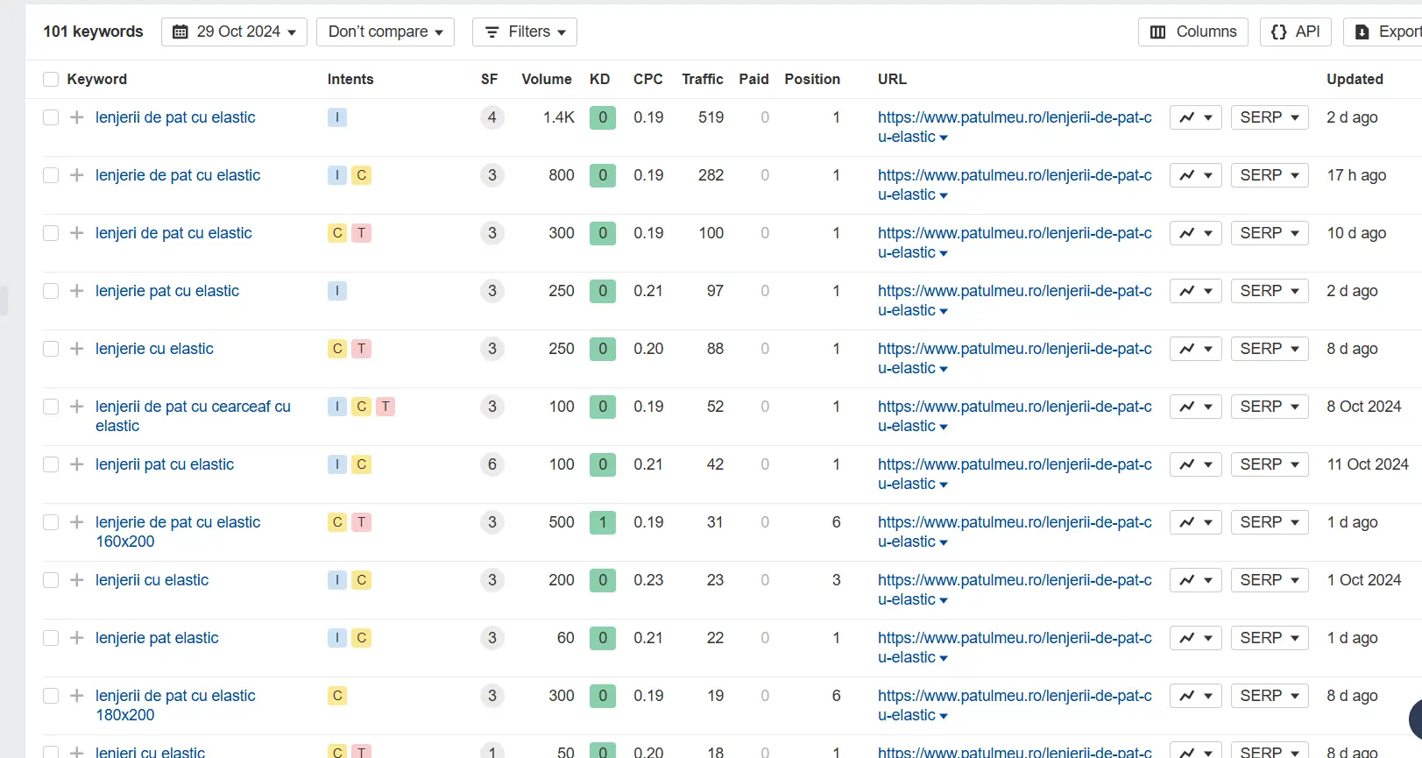The height and width of the screenshot is (758, 1422).
Task: Sort by the Traffic column header
Action: [x=702, y=80]
